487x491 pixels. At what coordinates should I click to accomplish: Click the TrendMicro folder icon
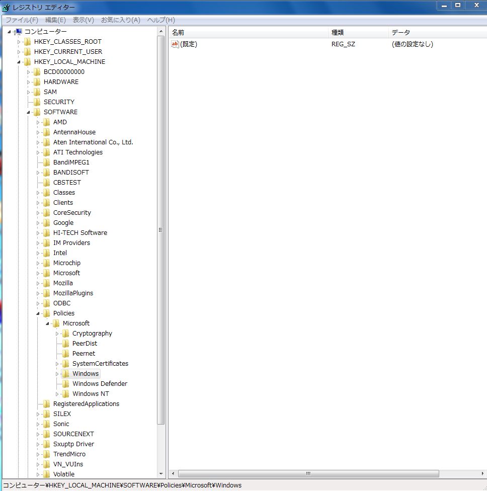point(47,454)
